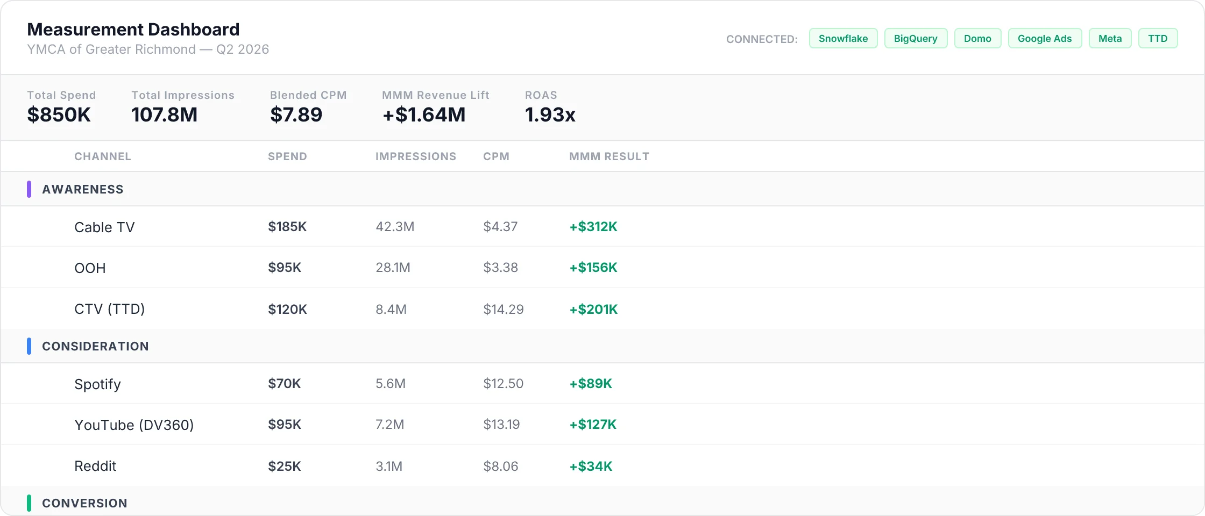Viewport: 1205px width, 516px height.
Task: Open the +$312K MMM result for Cable TV
Action: point(593,226)
